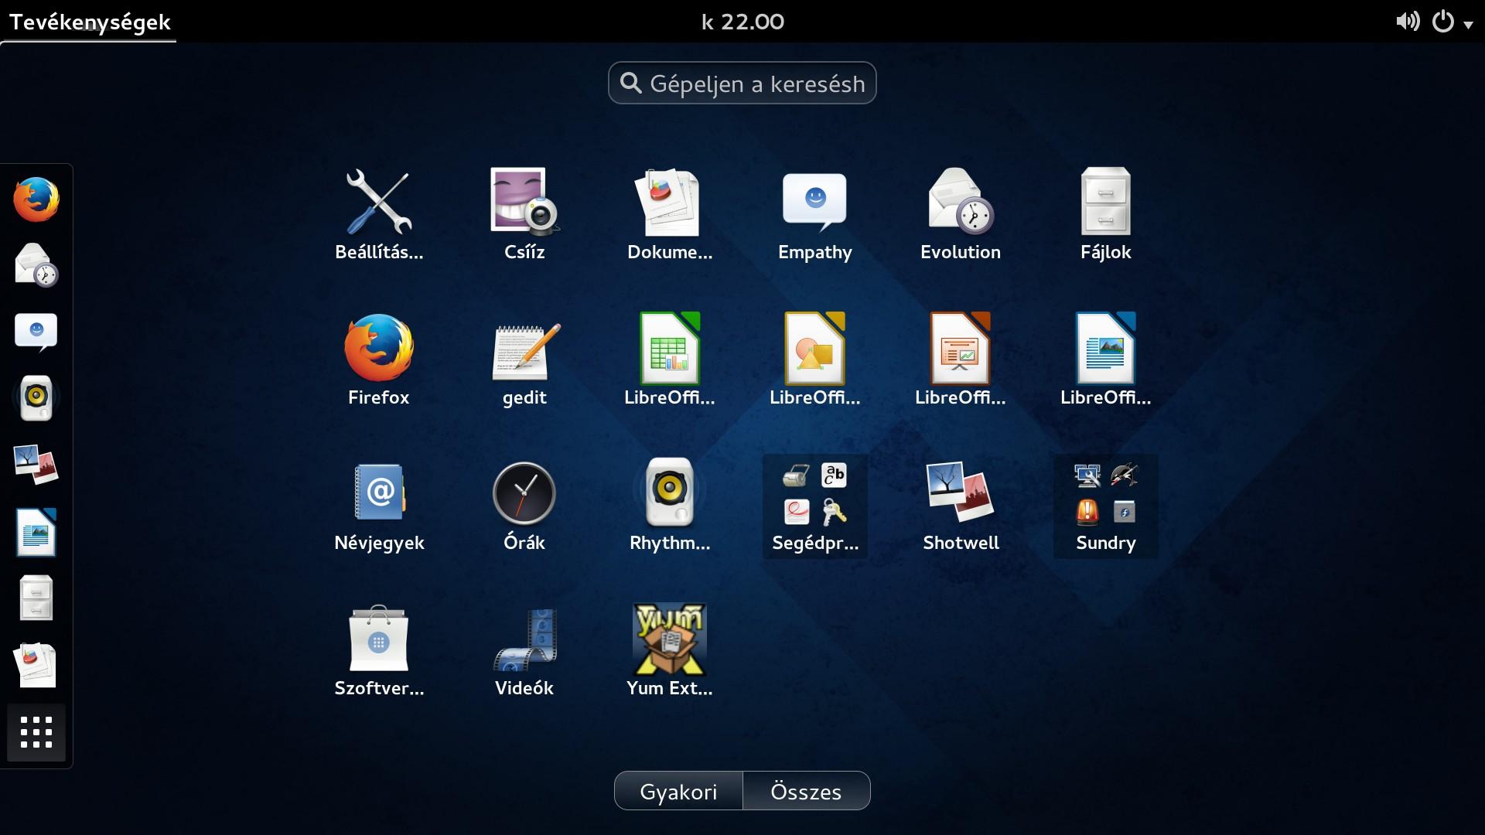
Task: Switch to the Gyakori tab
Action: click(678, 791)
